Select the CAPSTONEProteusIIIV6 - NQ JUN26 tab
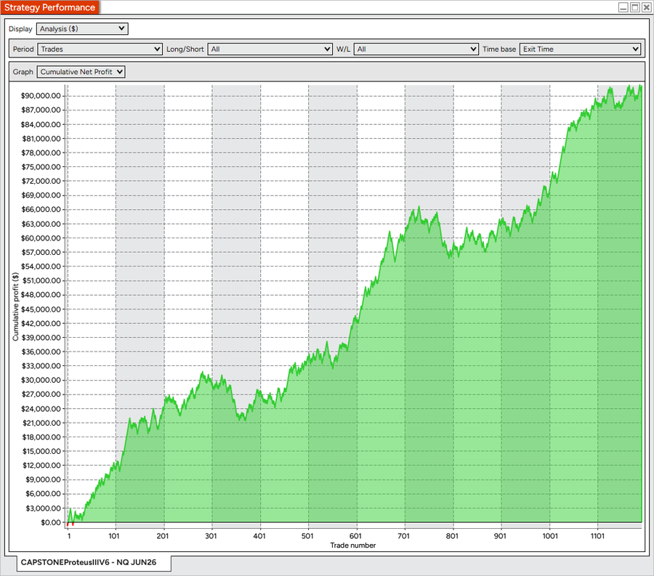654x576 pixels. (89, 562)
